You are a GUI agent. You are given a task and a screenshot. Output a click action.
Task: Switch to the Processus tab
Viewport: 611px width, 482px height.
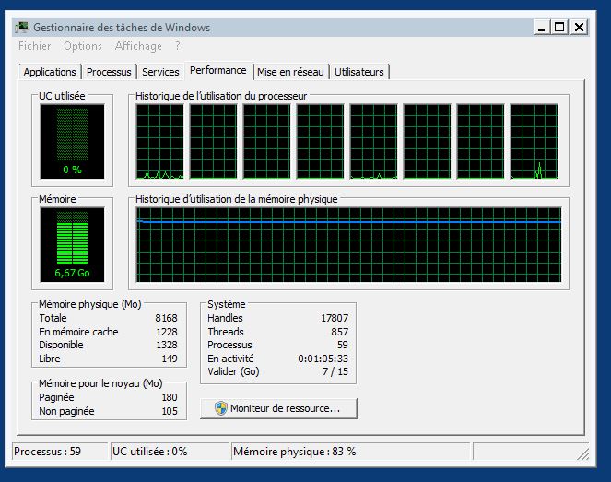[109, 72]
